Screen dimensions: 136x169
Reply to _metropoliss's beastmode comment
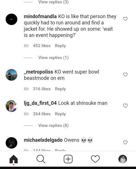60,89
